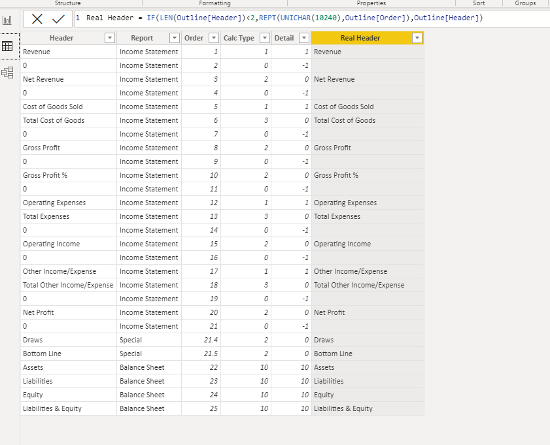Click Real Header cell showing Draws
This screenshot has width=550, height=445.
tap(368, 340)
